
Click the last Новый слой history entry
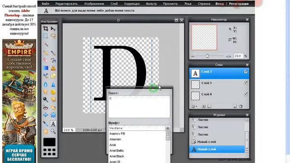point(217,149)
